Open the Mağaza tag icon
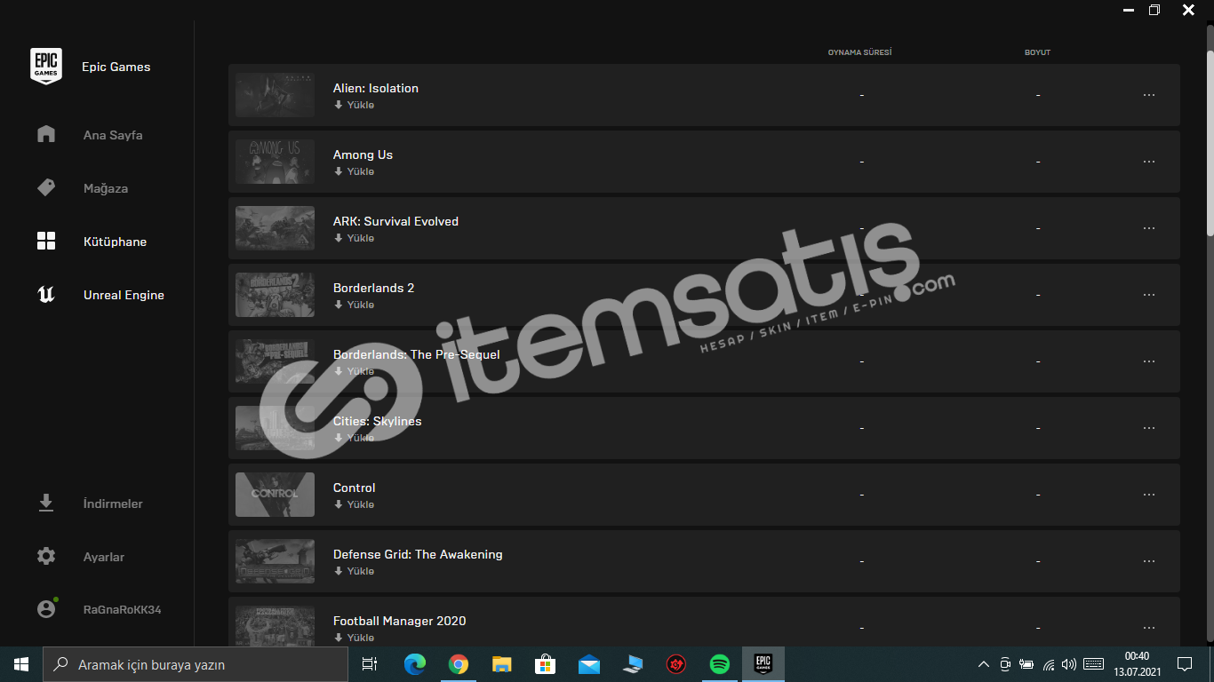This screenshot has width=1214, height=682. click(46, 187)
